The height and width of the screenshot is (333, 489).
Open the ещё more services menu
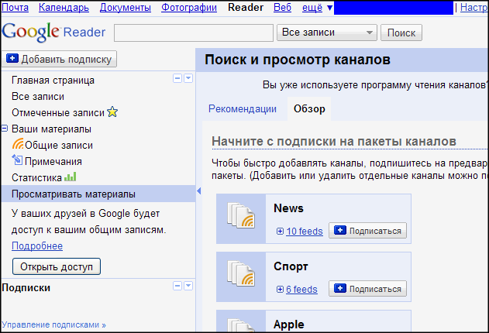[318, 7]
